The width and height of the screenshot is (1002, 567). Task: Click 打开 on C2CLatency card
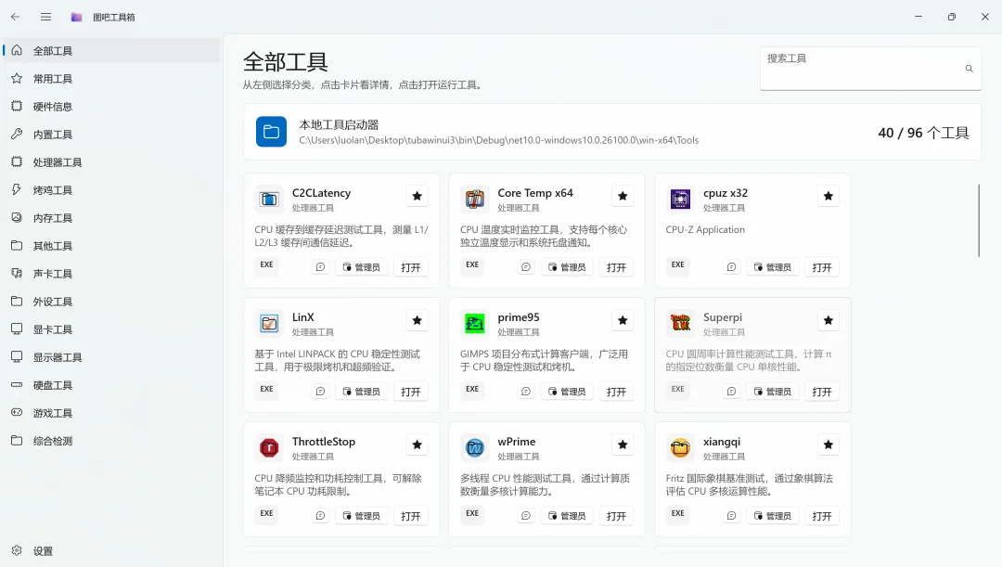[x=411, y=267]
